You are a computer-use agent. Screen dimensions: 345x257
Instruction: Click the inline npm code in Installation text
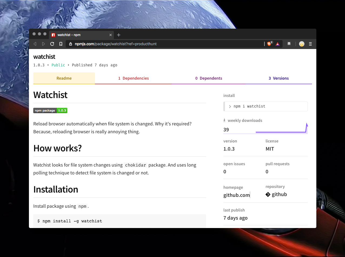point(82,206)
